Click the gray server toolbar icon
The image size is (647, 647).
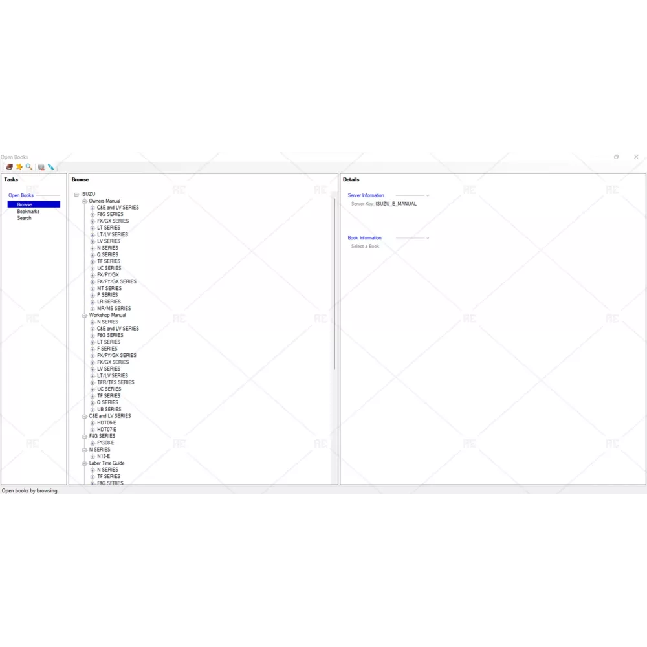41,167
